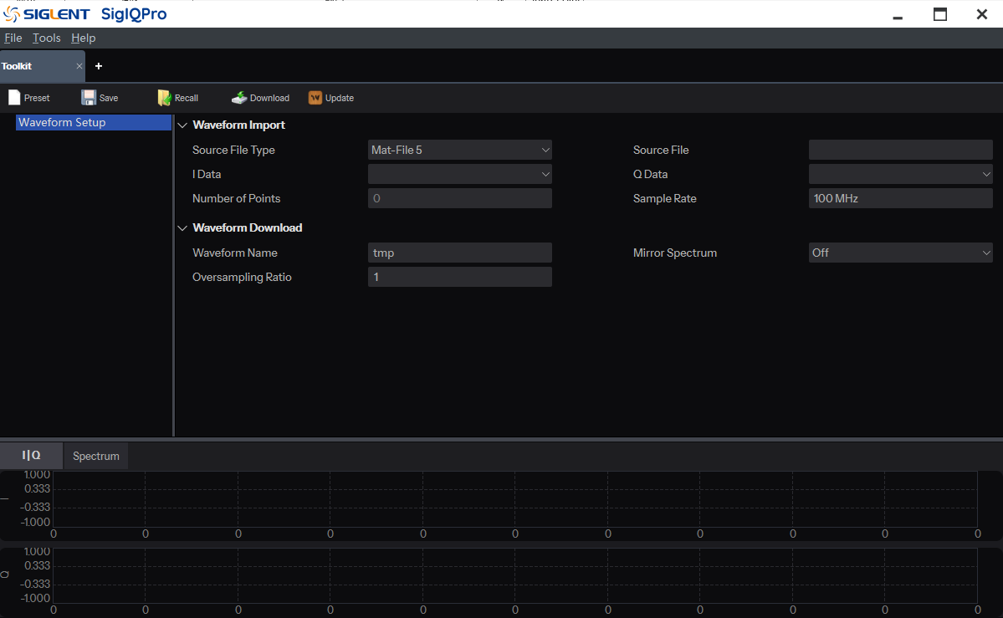This screenshot has width=1003, height=618.
Task: Open the Mirror Spectrum Off dropdown
Action: (901, 253)
